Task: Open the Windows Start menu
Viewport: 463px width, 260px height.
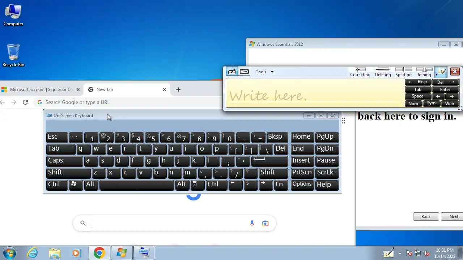Action: tap(10, 253)
